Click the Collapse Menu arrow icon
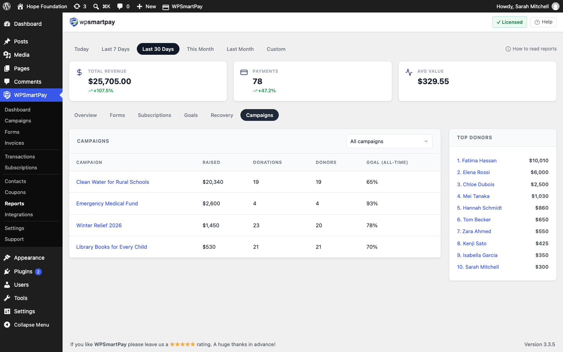 7,325
